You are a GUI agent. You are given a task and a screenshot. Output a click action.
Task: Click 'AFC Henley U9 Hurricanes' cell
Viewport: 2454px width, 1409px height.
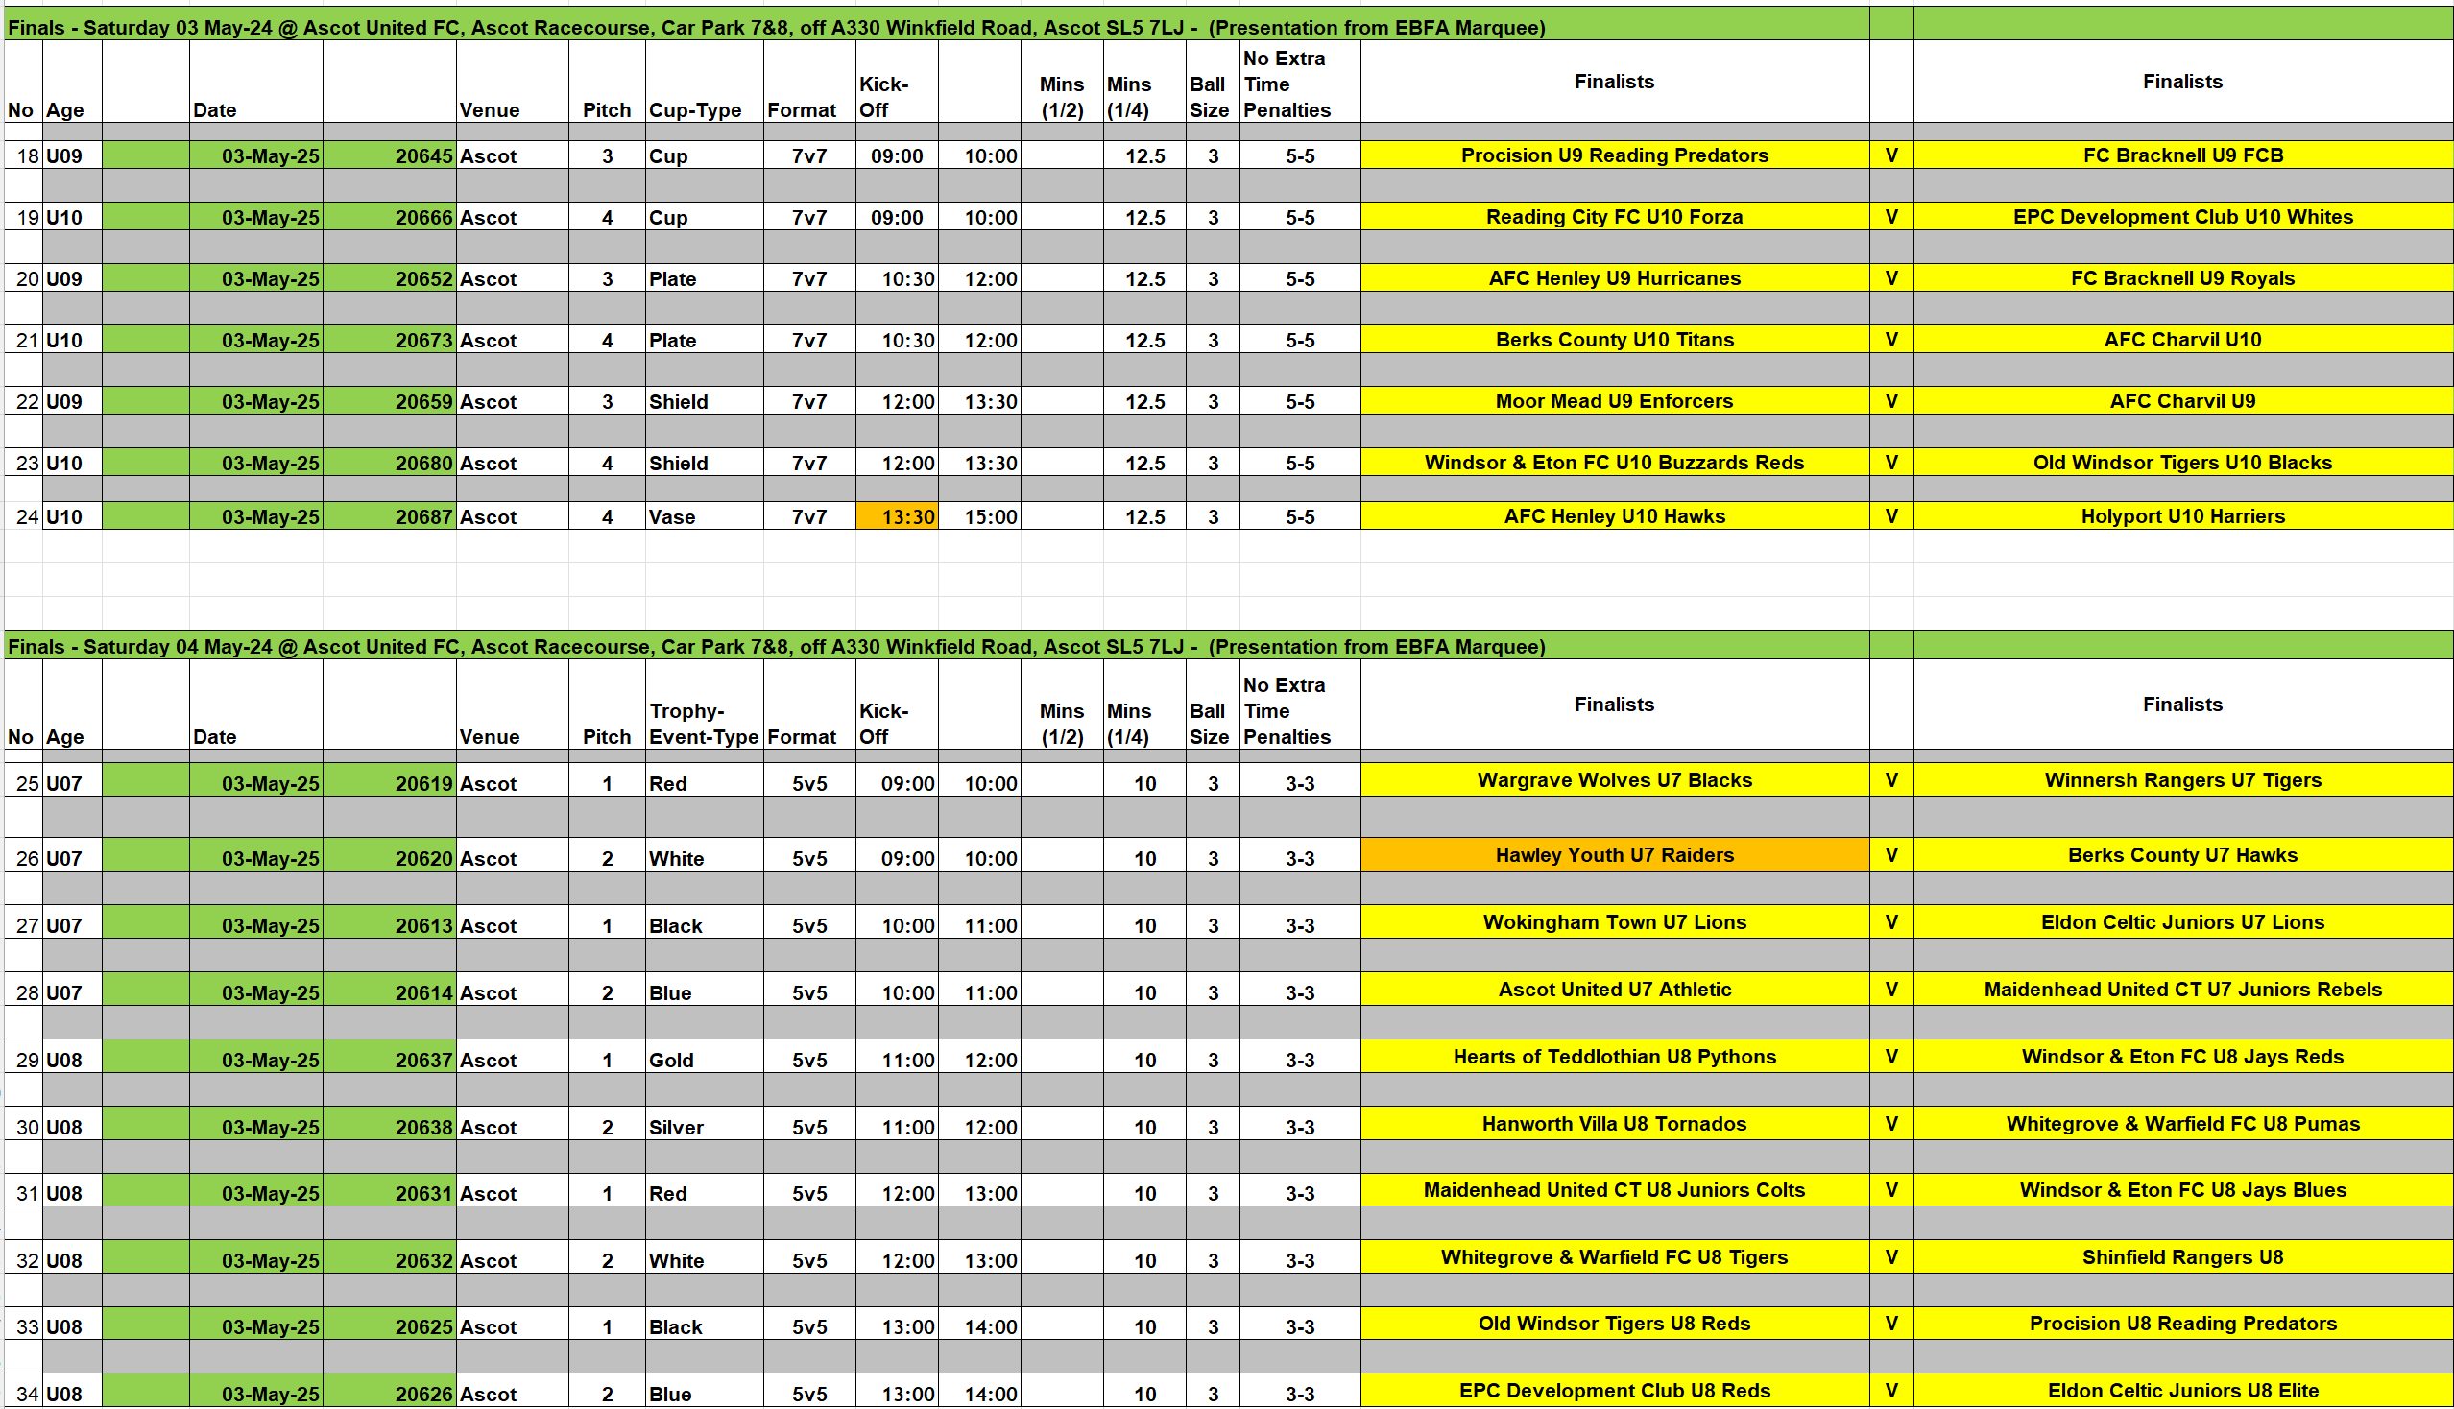coord(1614,278)
